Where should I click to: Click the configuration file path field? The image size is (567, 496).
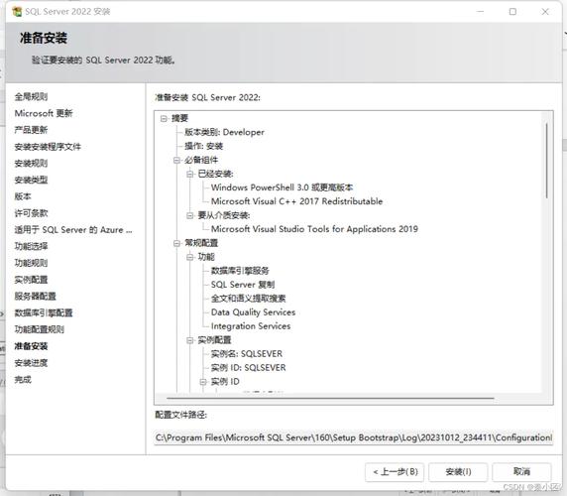[x=354, y=437]
